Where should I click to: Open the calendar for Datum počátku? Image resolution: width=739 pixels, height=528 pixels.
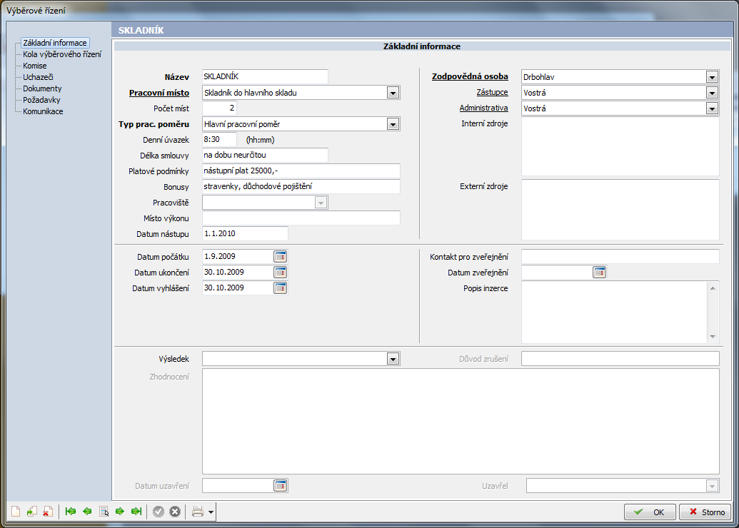pyautogui.click(x=281, y=257)
